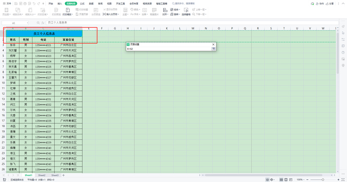The image size is (347, 182).
Task: Click the $1:$2 range input field
Action: [168, 49]
